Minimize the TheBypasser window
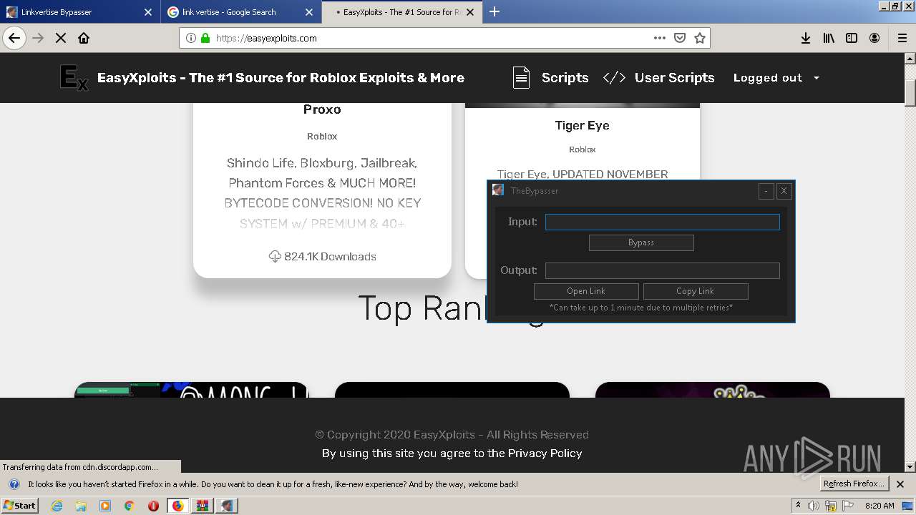The height and width of the screenshot is (515, 916). point(766,191)
